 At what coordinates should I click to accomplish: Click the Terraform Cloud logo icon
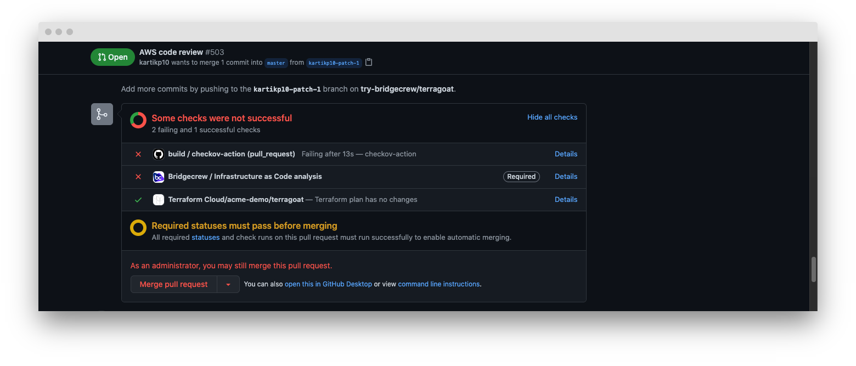tap(159, 200)
